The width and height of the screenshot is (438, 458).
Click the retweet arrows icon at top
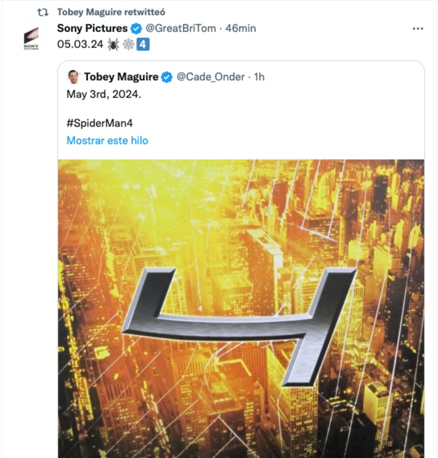43,12
